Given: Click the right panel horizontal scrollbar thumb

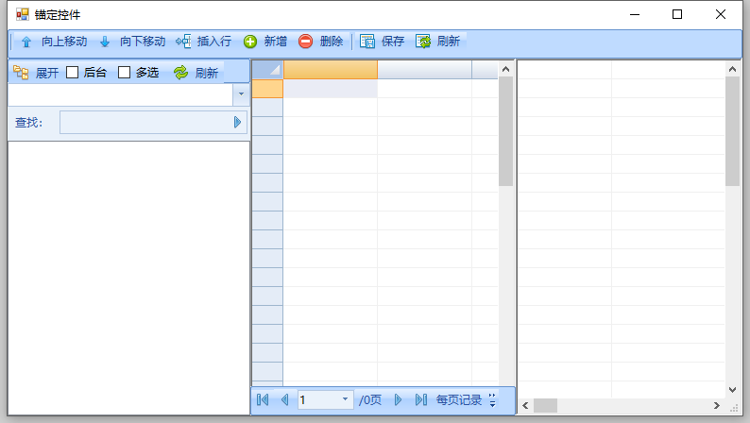Looking at the screenshot, I should (545, 405).
